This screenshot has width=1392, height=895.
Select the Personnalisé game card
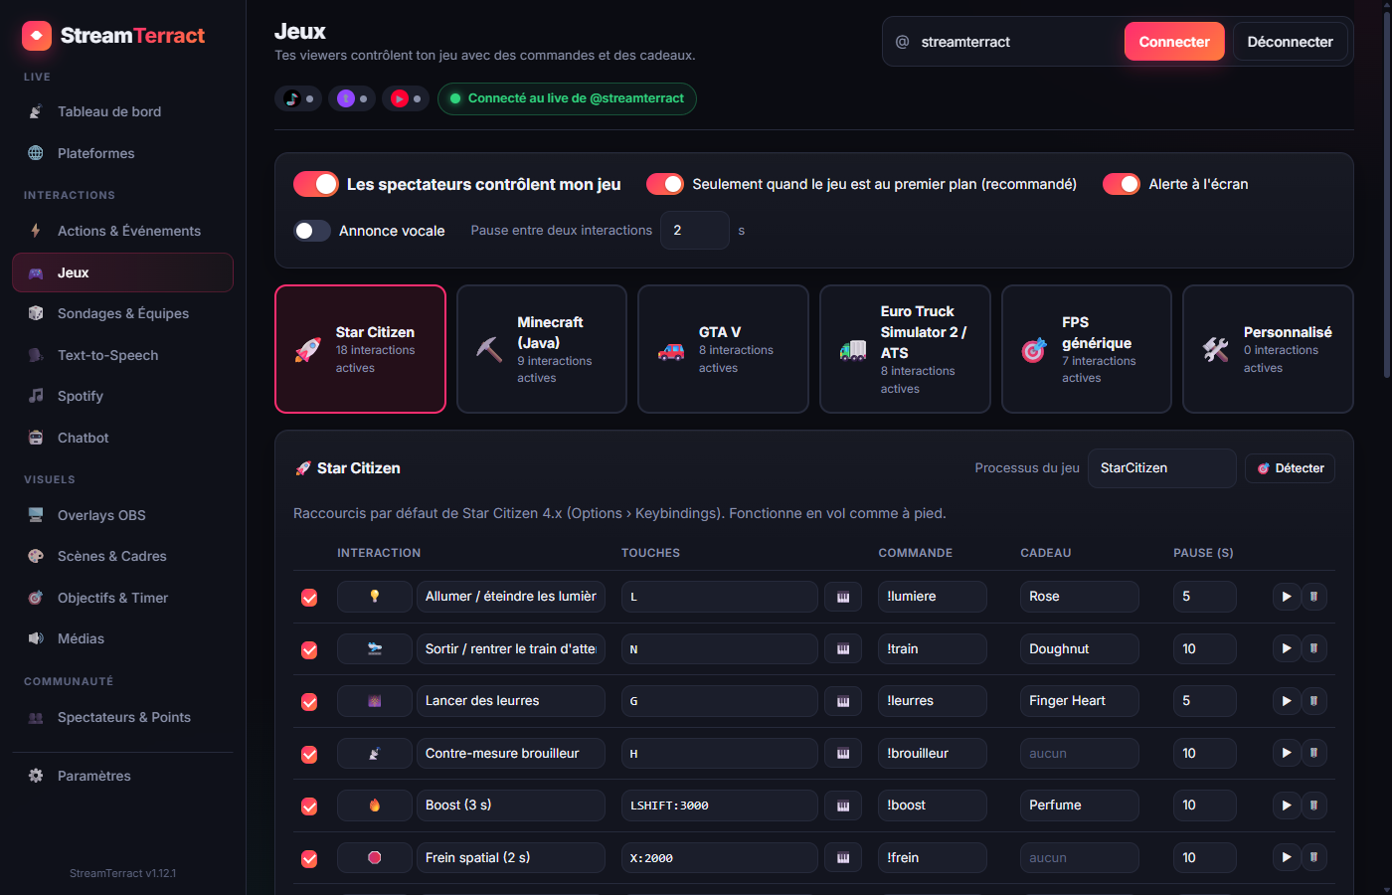click(x=1268, y=349)
